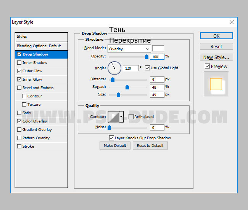Image resolution: width=248 pixels, height=210 pixels.
Task: Click the Size slider handle
Action: point(118,95)
